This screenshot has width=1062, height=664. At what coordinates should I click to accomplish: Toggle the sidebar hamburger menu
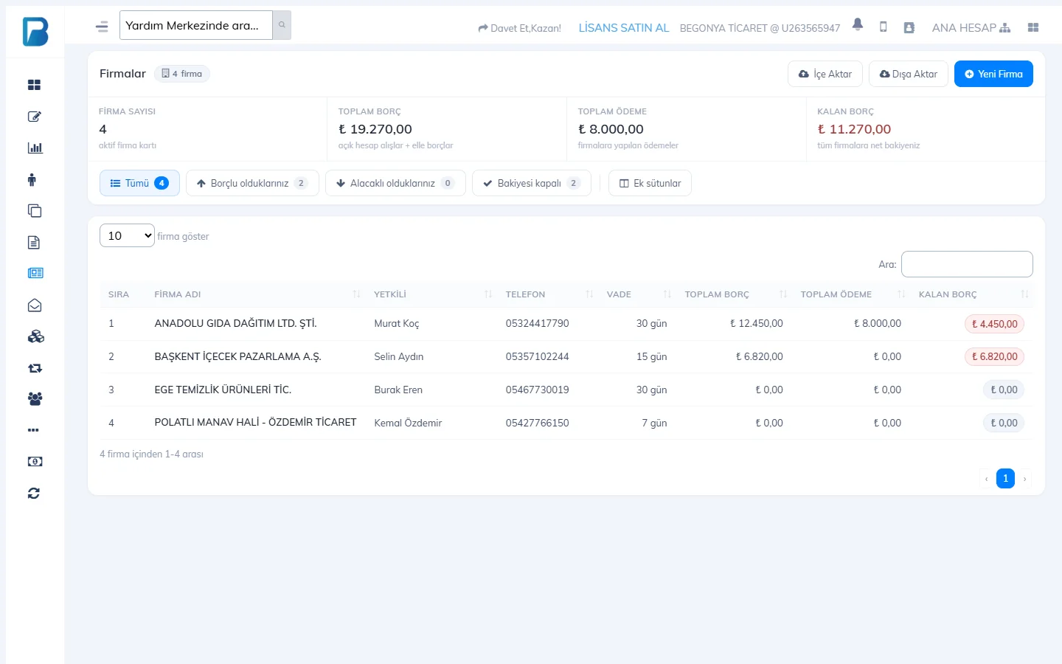(102, 27)
